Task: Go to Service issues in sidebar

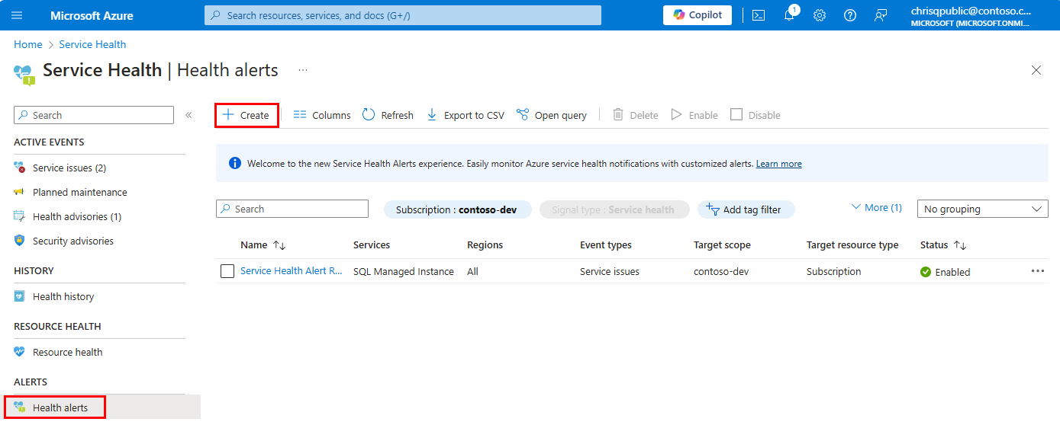Action: 69,168
